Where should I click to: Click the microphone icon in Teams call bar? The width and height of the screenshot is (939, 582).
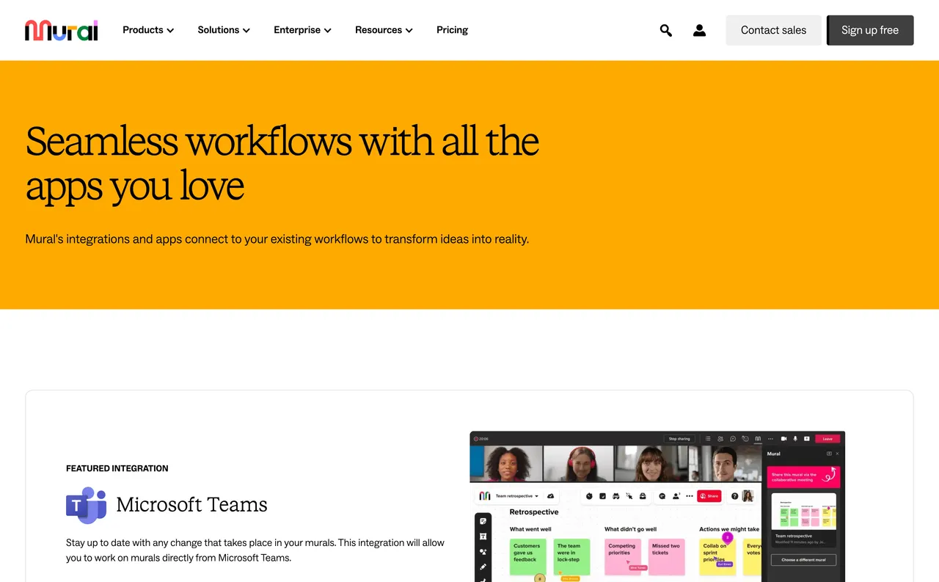[x=795, y=439]
